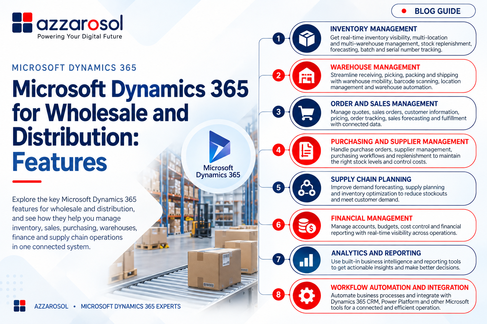The image size is (487, 324).
Task: Click 'Streamline receiving, picking, packing' description
Action: (396, 81)
